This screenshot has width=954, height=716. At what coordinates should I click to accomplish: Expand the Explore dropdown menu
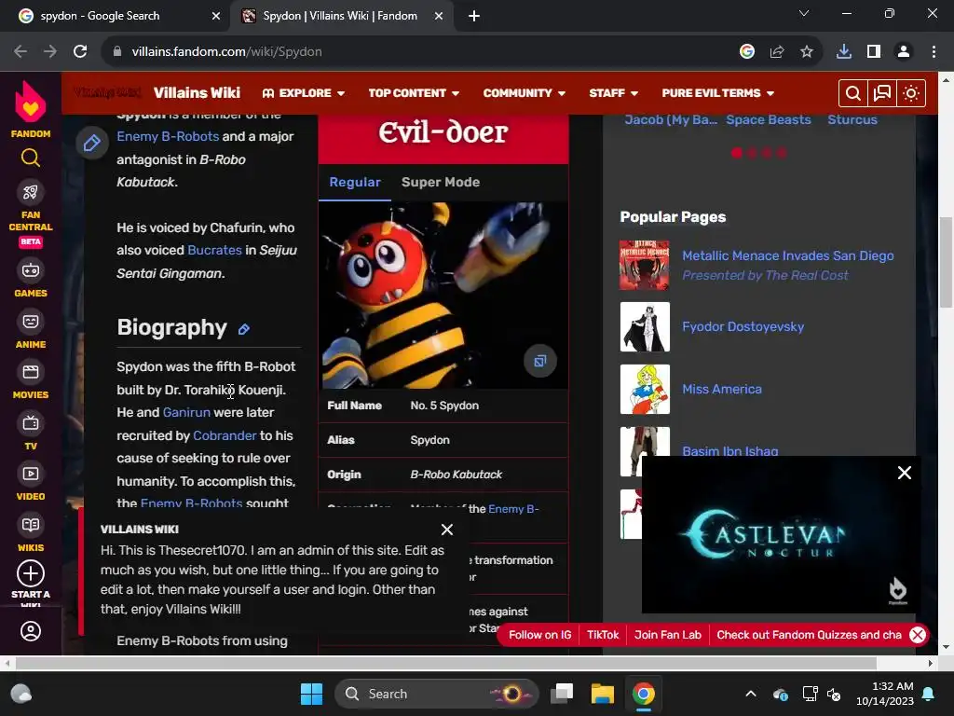(x=304, y=93)
